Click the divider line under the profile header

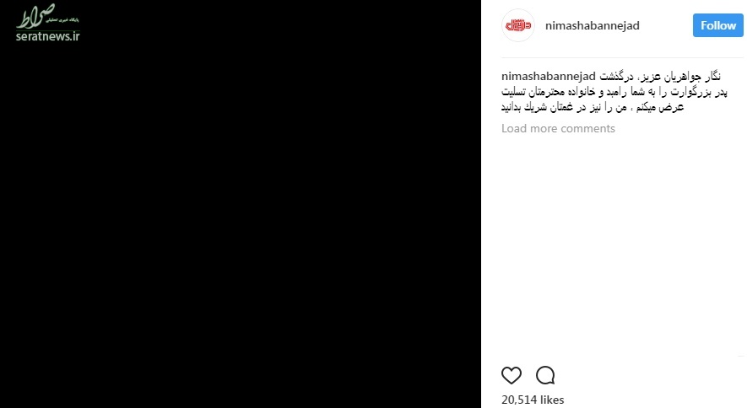pos(622,57)
